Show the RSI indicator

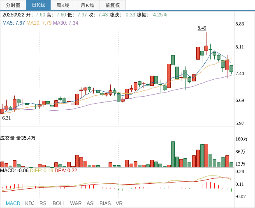click(44, 203)
